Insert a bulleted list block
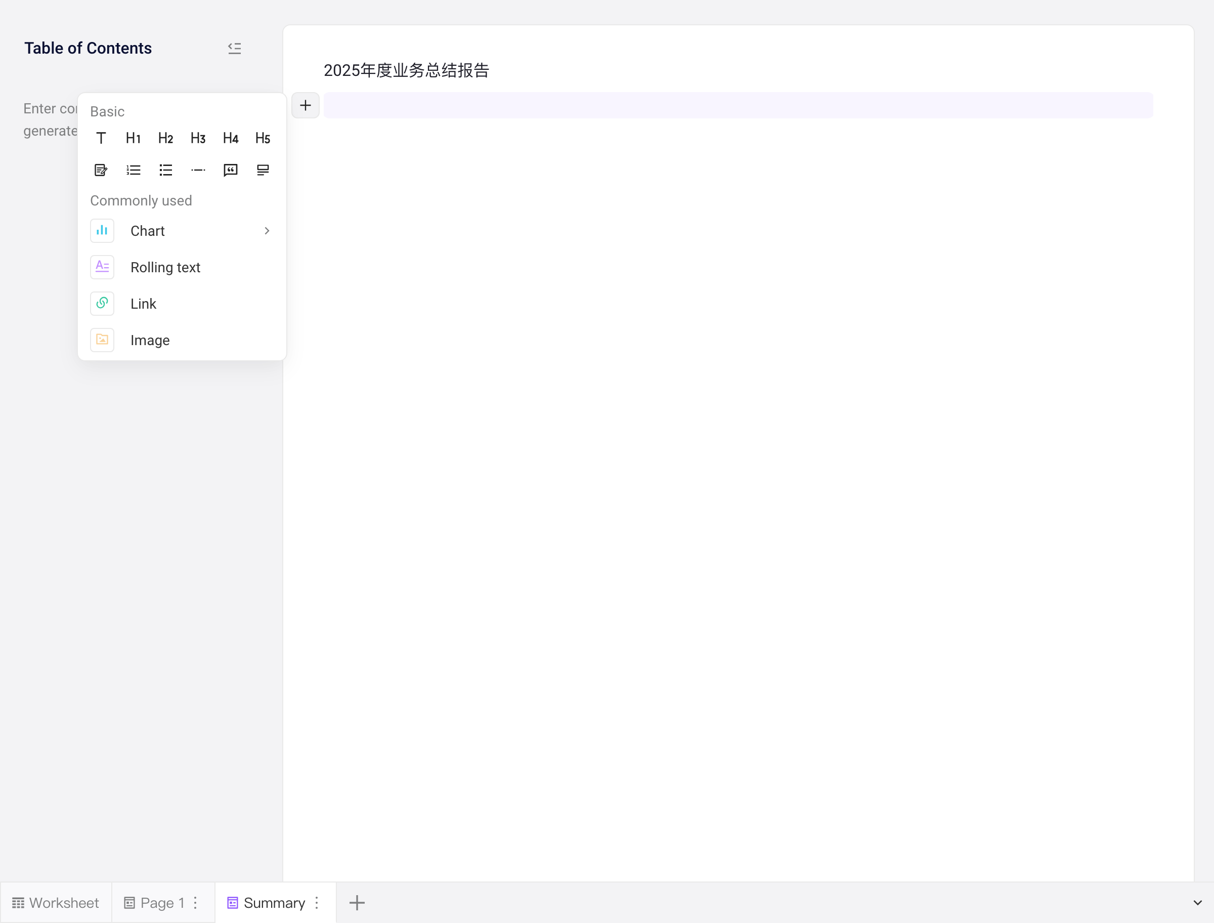1214x923 pixels. click(x=166, y=171)
